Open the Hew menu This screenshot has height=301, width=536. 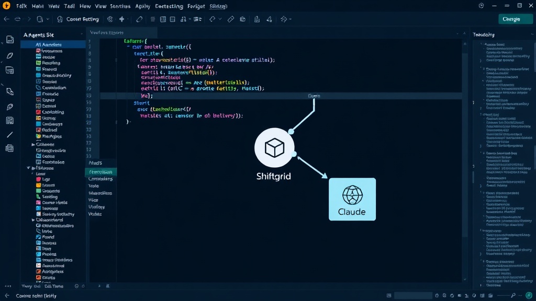tap(85, 6)
